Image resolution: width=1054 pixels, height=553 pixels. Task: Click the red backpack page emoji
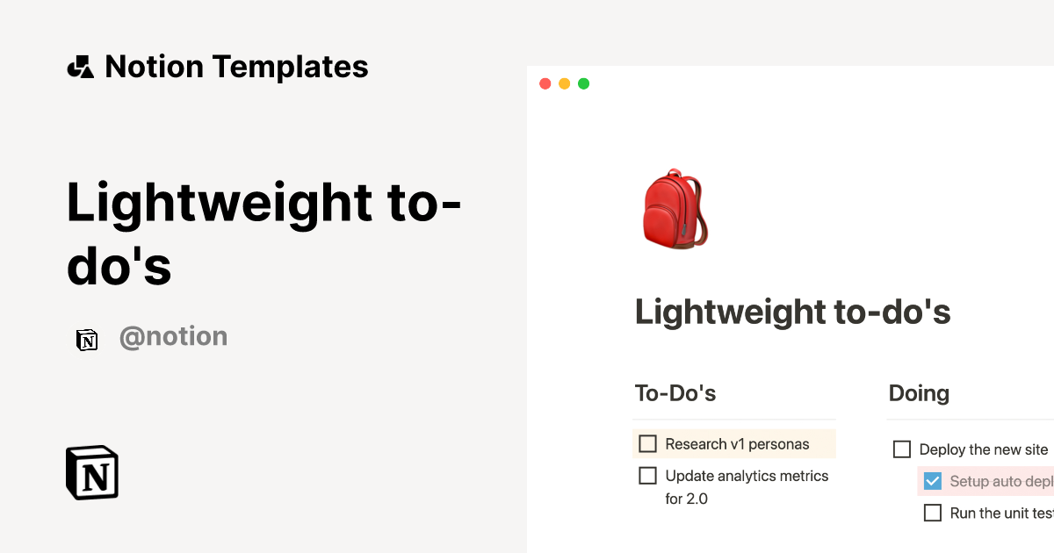676,208
